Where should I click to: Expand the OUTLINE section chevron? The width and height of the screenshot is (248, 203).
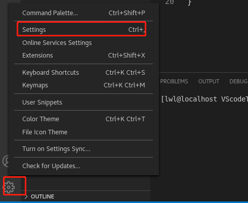tap(26, 196)
